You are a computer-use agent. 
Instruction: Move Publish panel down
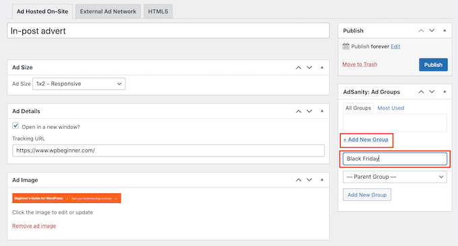[x=432, y=31]
